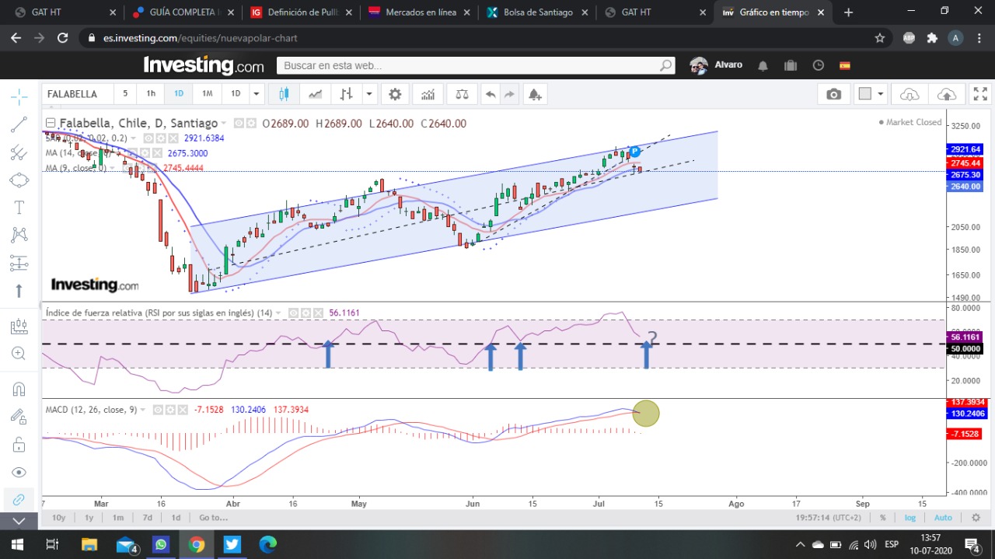Open the time interval dropdown arrow
Image resolution: width=995 pixels, height=559 pixels.
[x=255, y=94]
